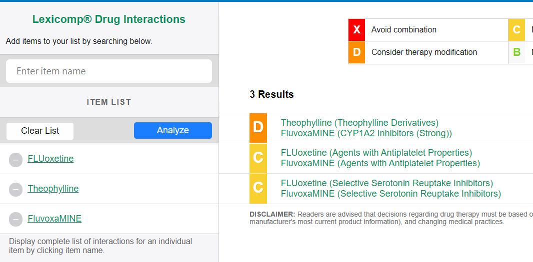The height and width of the screenshot is (262, 533).
Task: Open the FLUoxetine item link
Action: click(50, 159)
